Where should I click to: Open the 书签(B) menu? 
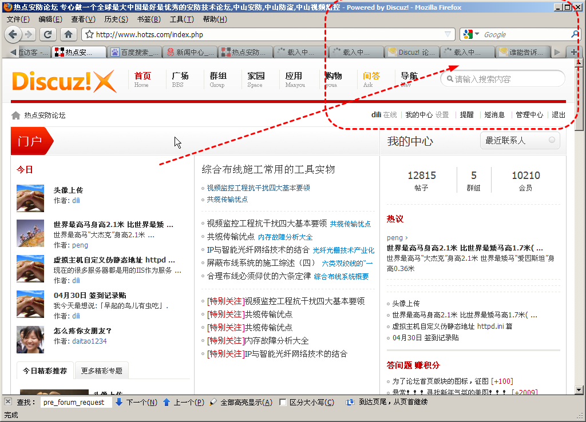[x=149, y=19]
